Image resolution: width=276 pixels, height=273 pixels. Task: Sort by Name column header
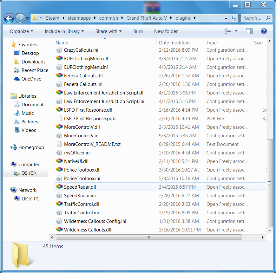tap(62, 43)
